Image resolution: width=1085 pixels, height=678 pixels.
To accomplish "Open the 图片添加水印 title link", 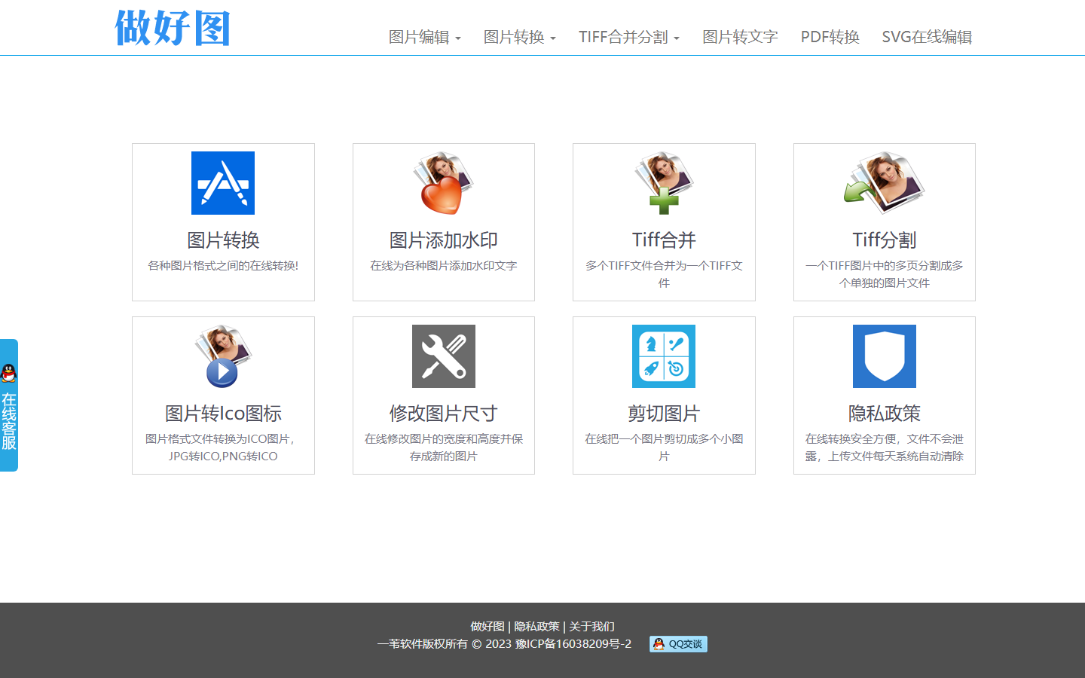I will (443, 240).
